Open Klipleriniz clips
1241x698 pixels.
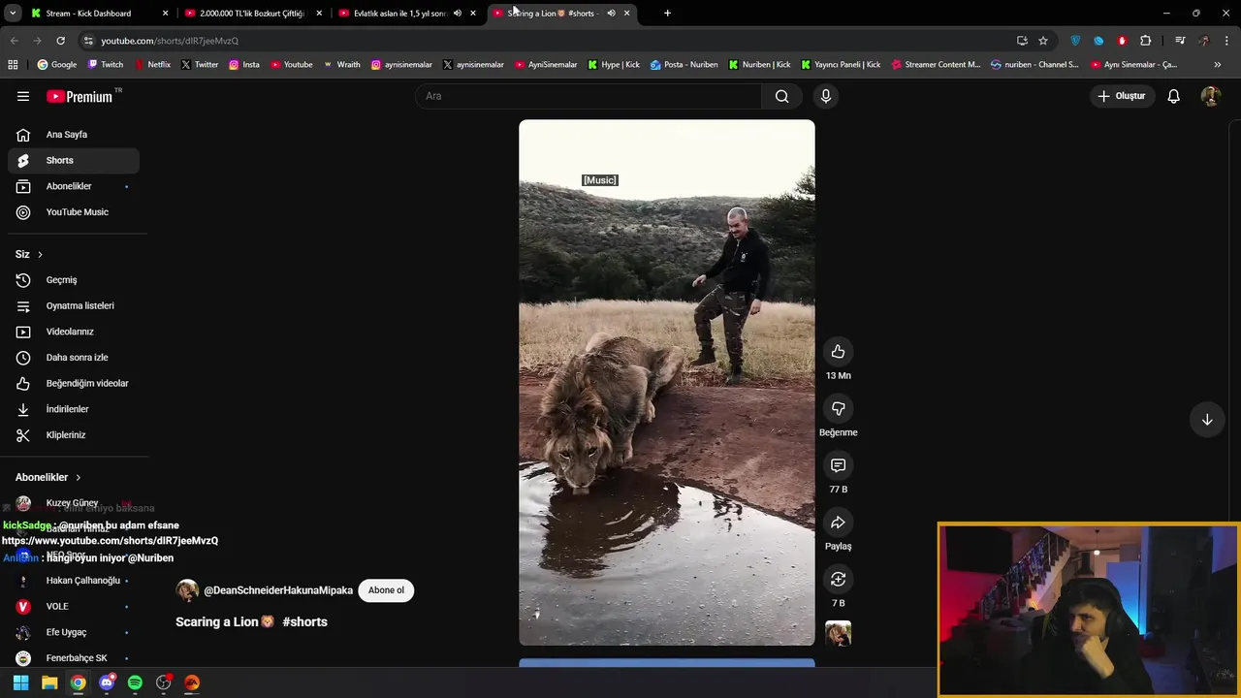74,435
